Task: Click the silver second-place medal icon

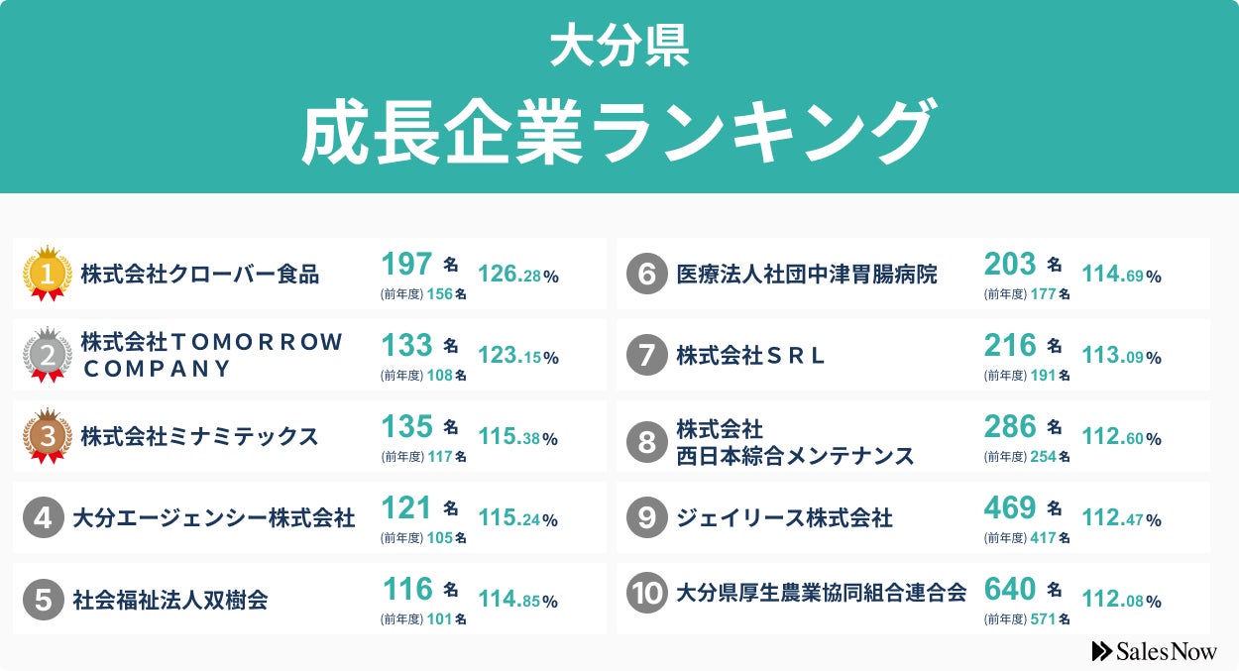Action: tap(47, 355)
